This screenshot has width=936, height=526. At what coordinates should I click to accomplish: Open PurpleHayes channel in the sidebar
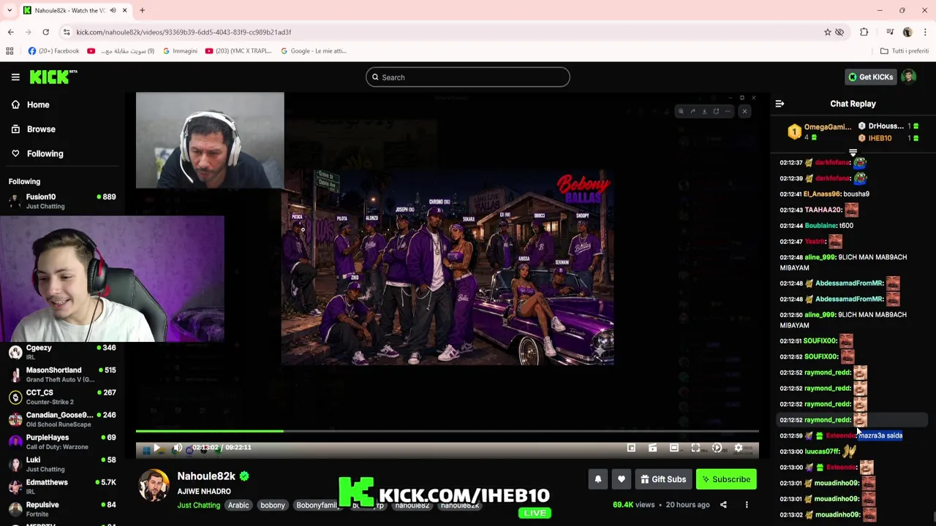point(62,442)
